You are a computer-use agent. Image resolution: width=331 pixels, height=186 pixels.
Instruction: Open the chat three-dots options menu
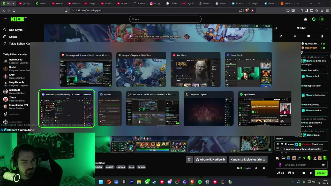pyautogui.click(x=327, y=28)
